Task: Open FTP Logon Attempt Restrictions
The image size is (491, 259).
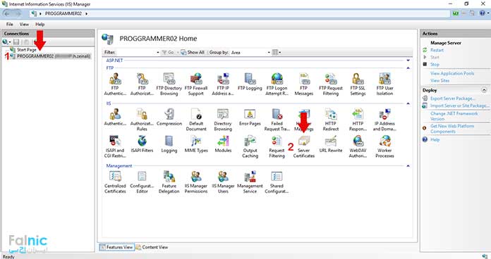Action: point(277,84)
